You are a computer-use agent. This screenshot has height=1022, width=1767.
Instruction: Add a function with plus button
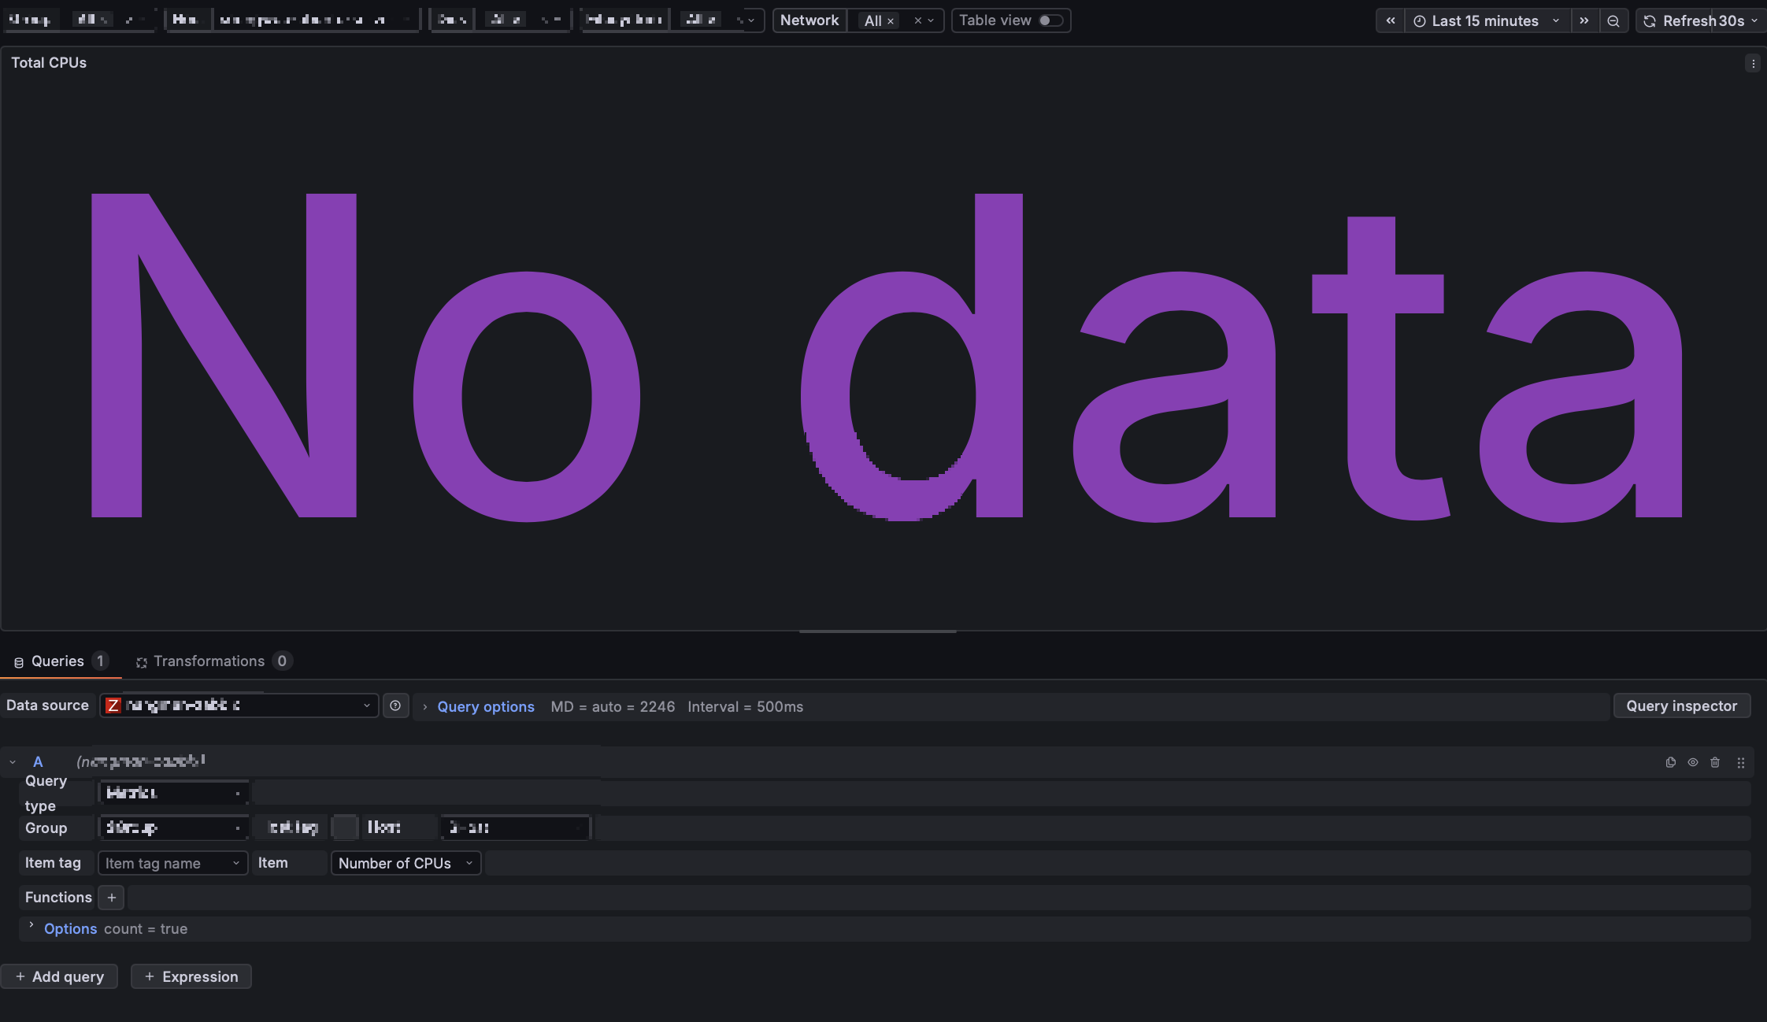(x=112, y=898)
